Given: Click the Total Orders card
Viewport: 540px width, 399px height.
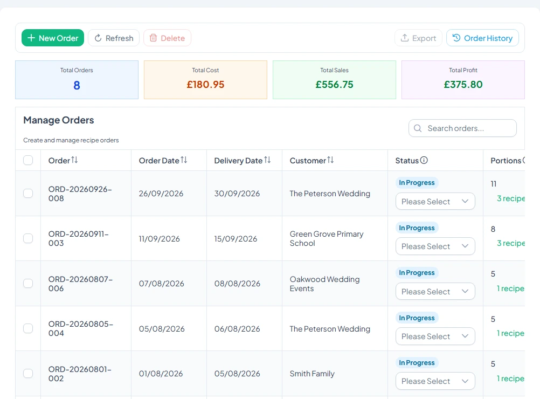Looking at the screenshot, I should [x=77, y=80].
